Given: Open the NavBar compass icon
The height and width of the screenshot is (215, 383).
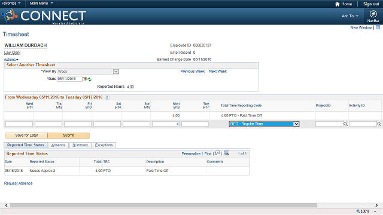Looking at the screenshot, I should [373, 14].
